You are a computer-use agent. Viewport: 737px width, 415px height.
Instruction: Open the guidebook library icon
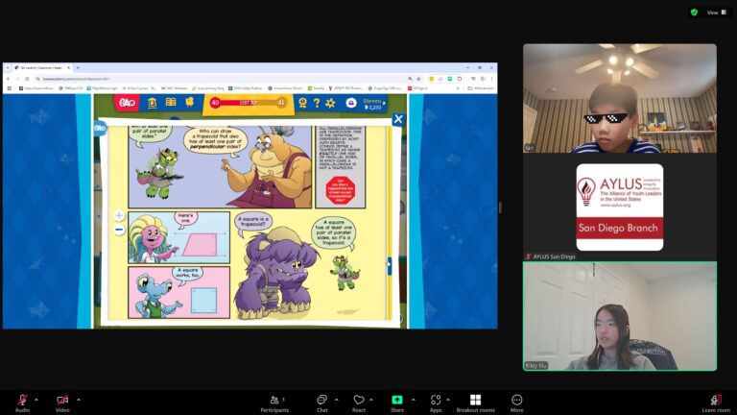coord(171,102)
